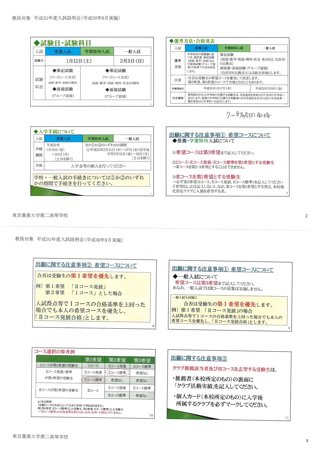Click the page number 3
The image size is (325, 460).
307,441
